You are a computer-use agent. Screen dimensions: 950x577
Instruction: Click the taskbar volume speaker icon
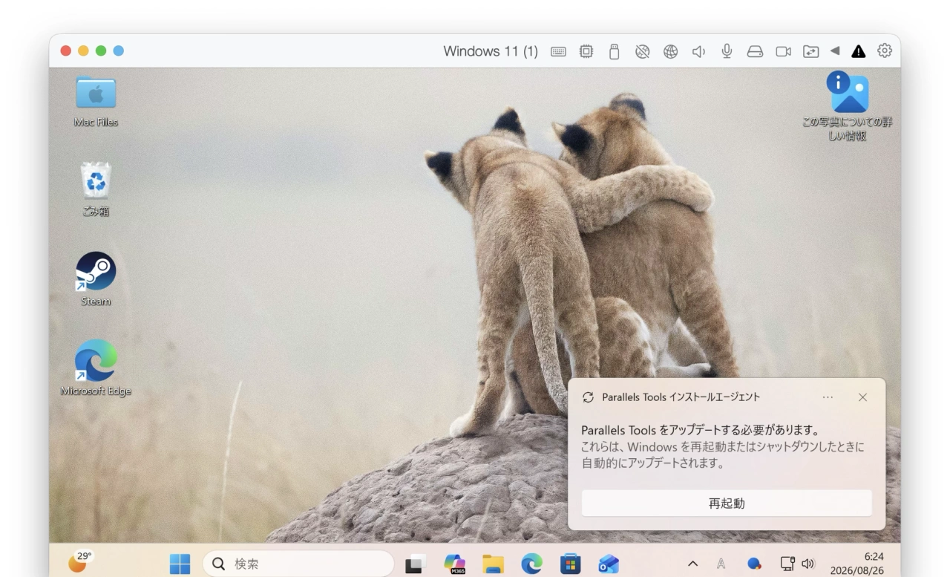807,564
